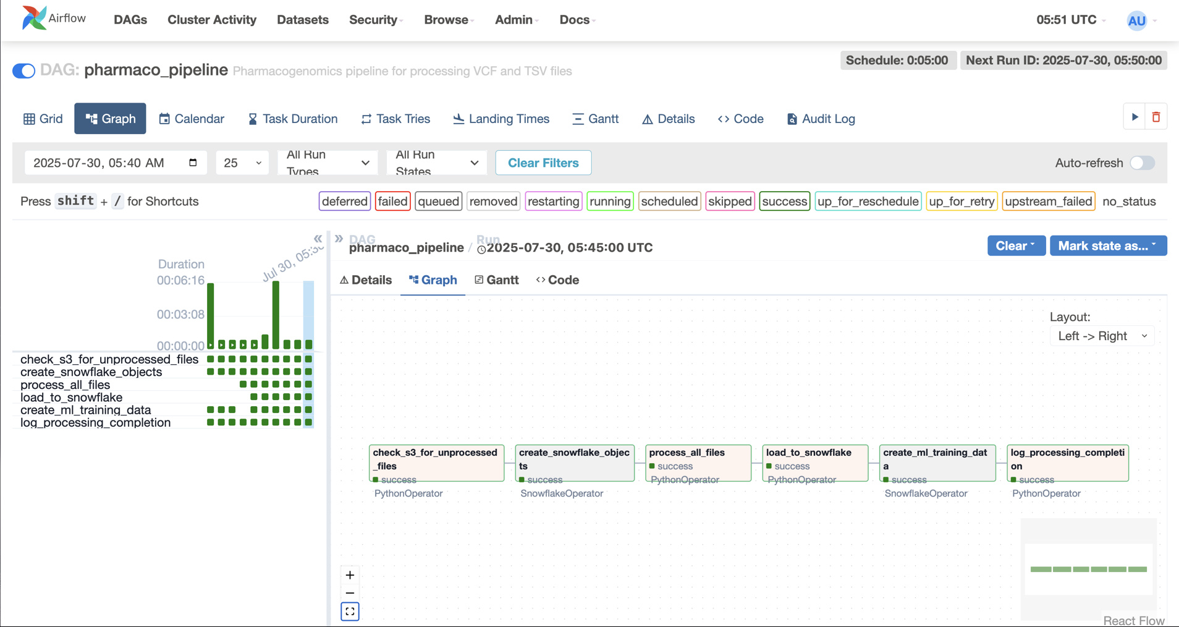Open the Browse menu
1179x627 pixels.
(x=448, y=19)
